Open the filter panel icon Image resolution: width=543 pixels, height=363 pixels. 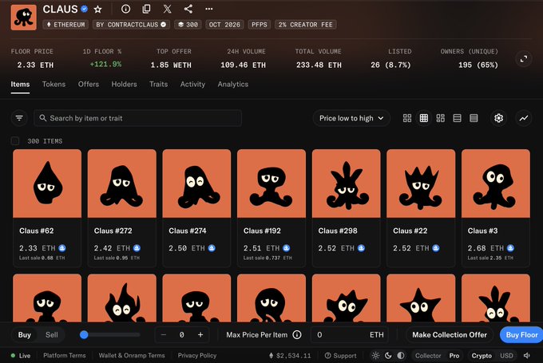[x=19, y=118]
